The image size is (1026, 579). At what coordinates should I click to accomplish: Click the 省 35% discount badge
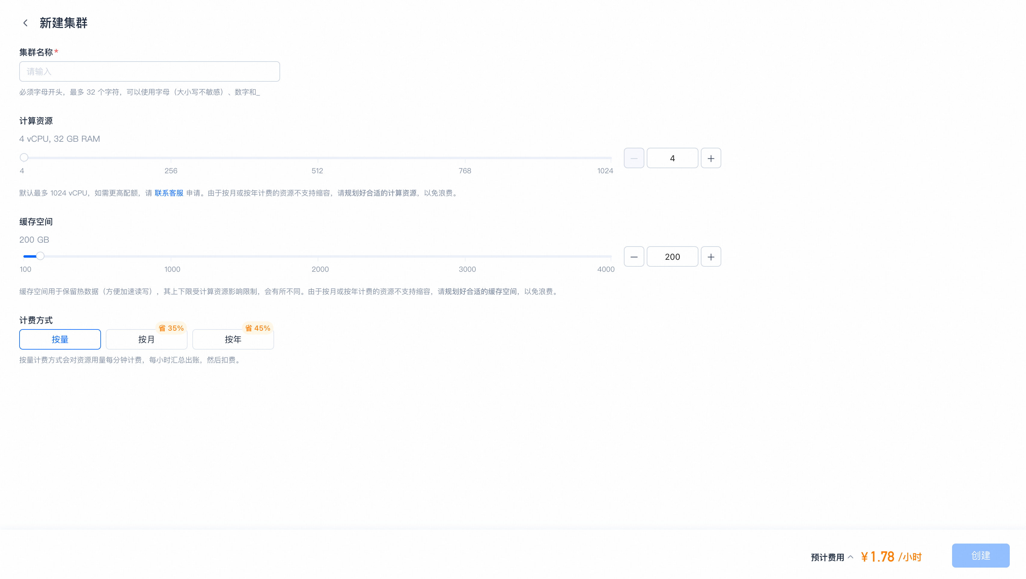pos(171,328)
